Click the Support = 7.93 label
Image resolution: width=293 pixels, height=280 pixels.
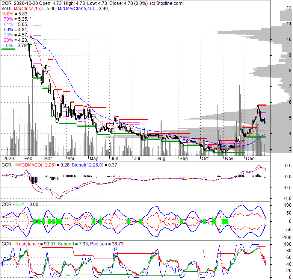[x=73, y=244]
